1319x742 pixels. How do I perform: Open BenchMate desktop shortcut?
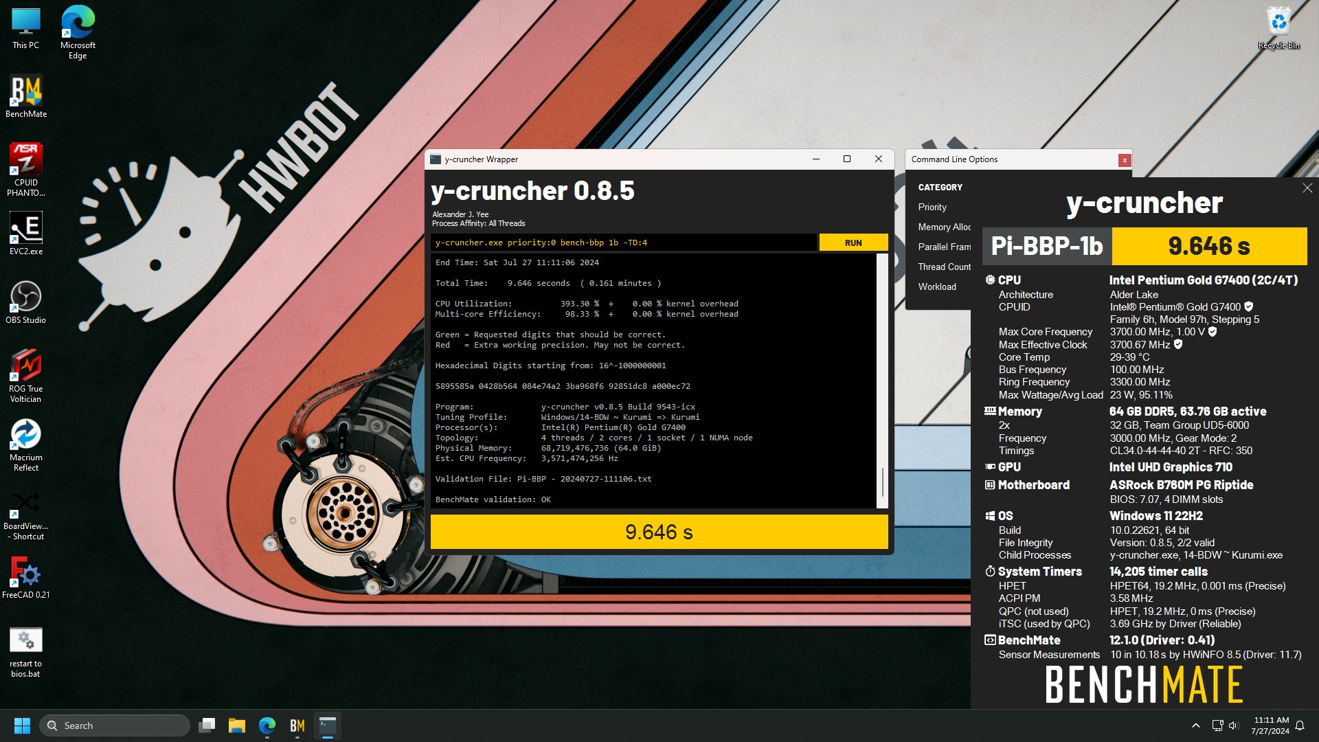click(26, 97)
